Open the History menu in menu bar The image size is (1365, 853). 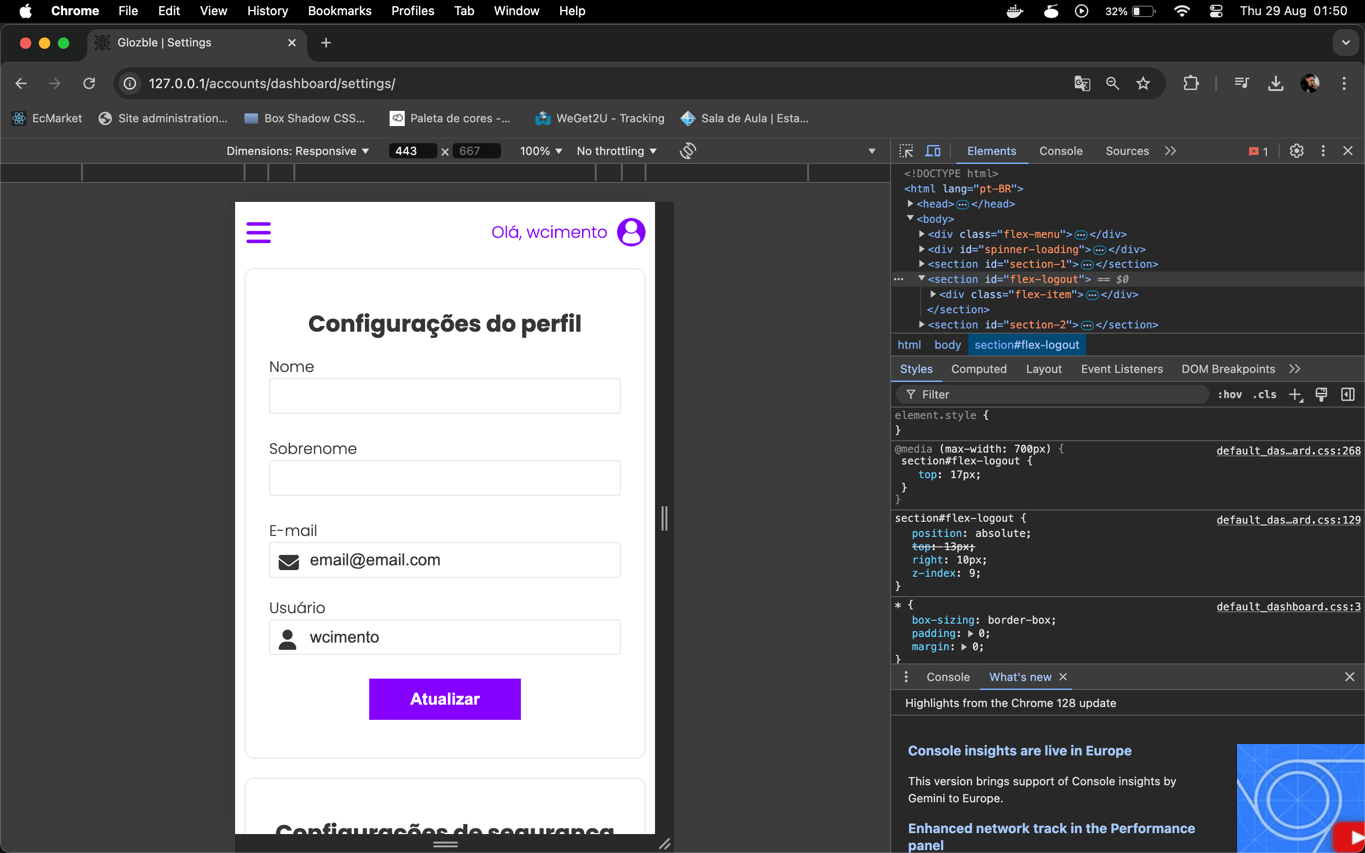click(x=267, y=11)
